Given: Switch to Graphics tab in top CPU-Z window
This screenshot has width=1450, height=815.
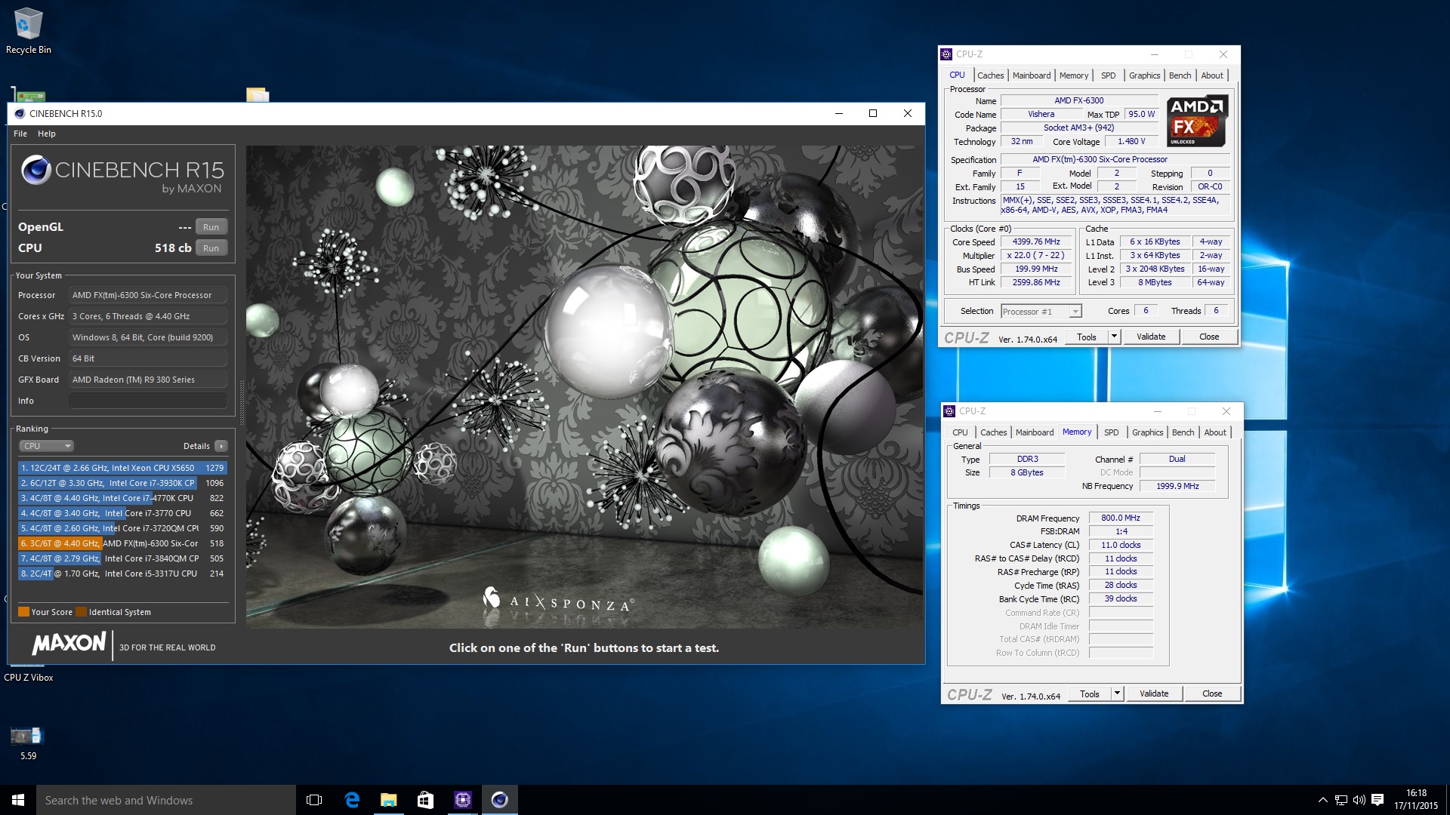Looking at the screenshot, I should click(x=1144, y=75).
